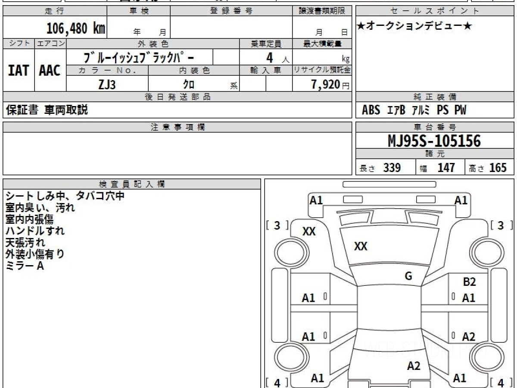Select the 乗車定員 header

tap(266, 44)
